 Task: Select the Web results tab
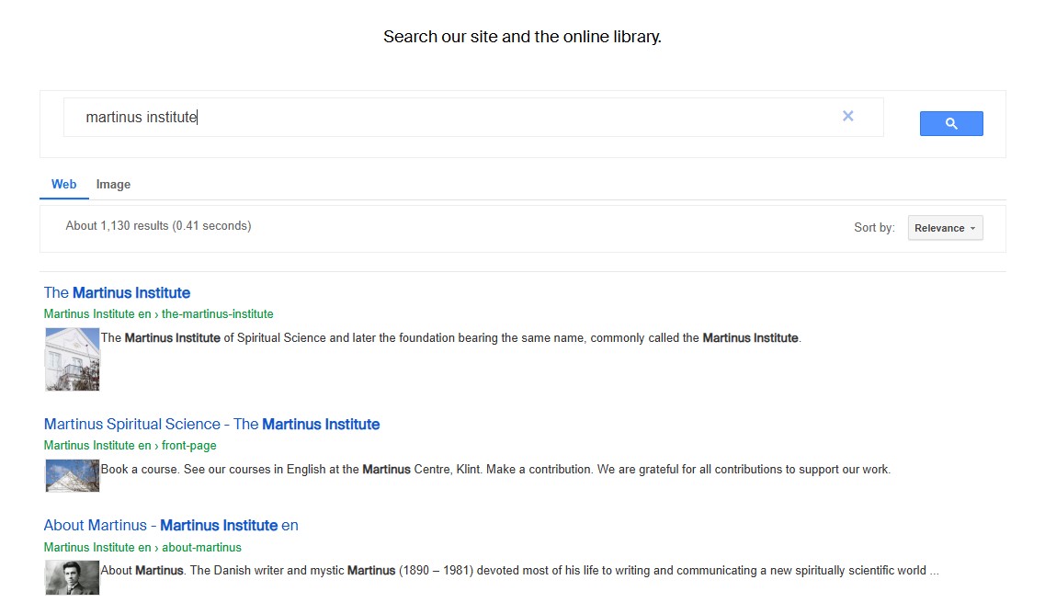pos(63,185)
